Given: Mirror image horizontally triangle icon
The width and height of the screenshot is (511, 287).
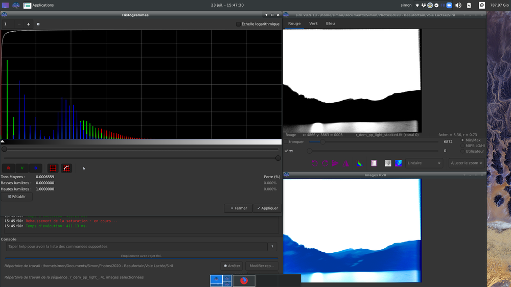Looking at the screenshot, I should 335,163.
